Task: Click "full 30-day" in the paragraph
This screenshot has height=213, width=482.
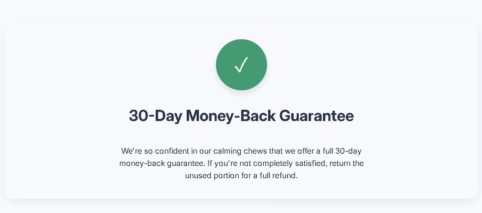Action: point(342,151)
